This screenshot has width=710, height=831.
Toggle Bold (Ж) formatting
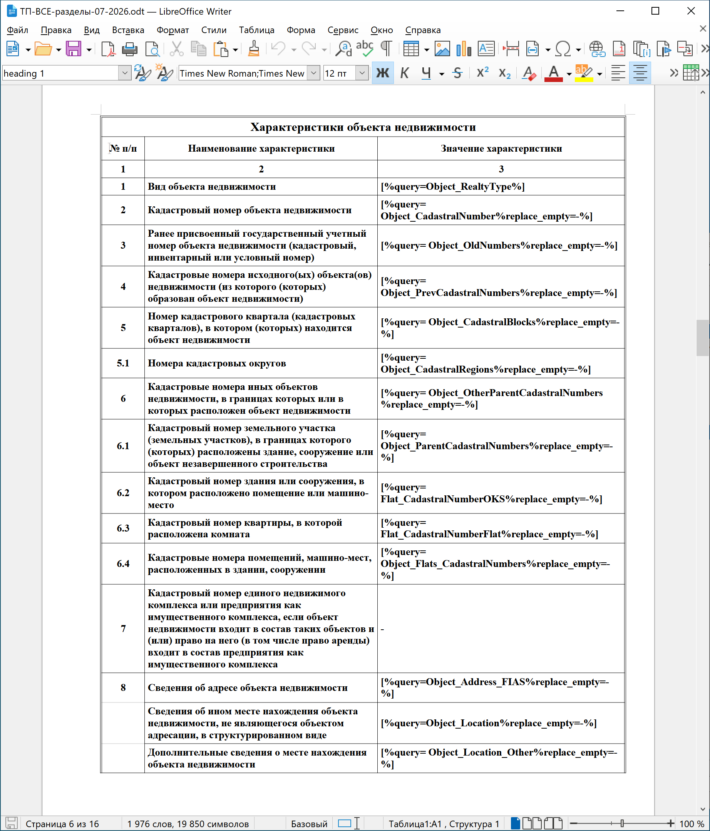tap(383, 73)
